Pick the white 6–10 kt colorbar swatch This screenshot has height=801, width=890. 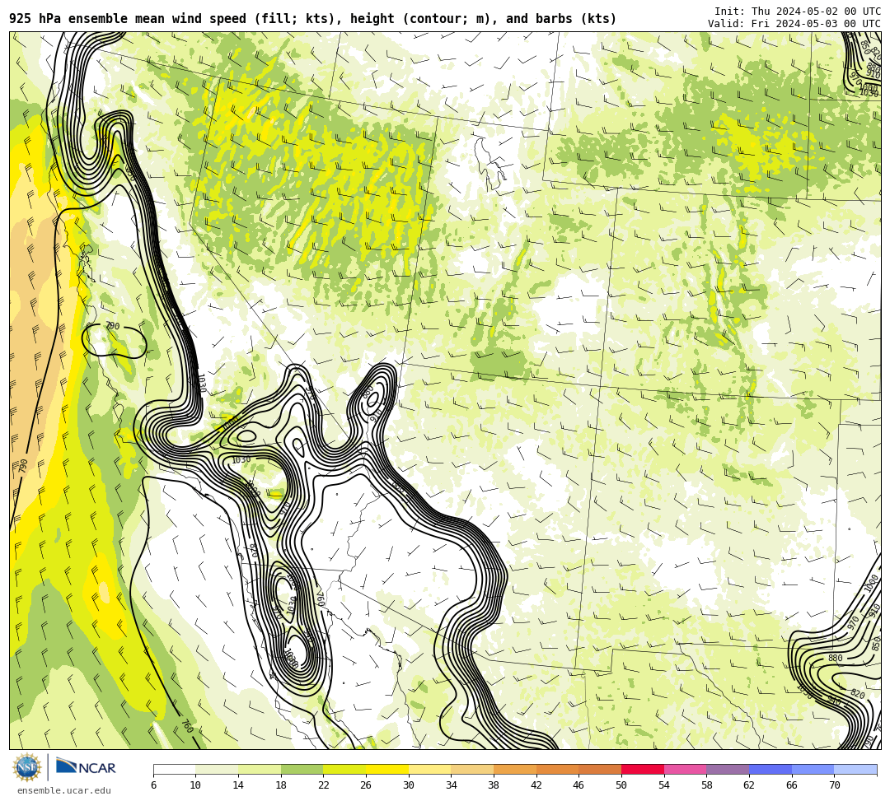click(x=174, y=769)
